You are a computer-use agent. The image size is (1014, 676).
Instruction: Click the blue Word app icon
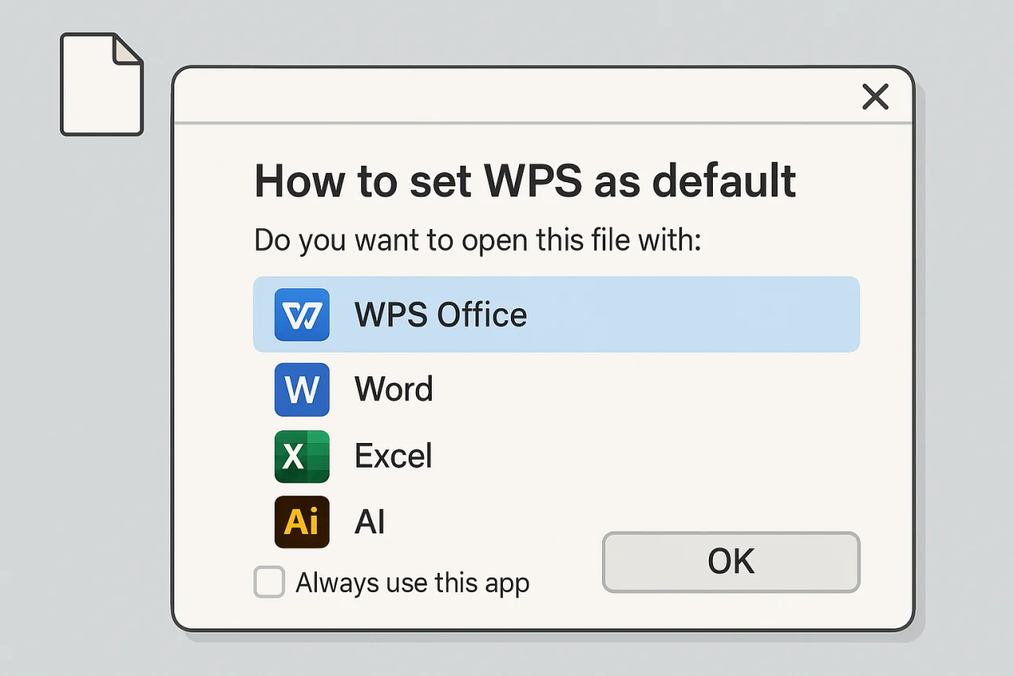[302, 390]
